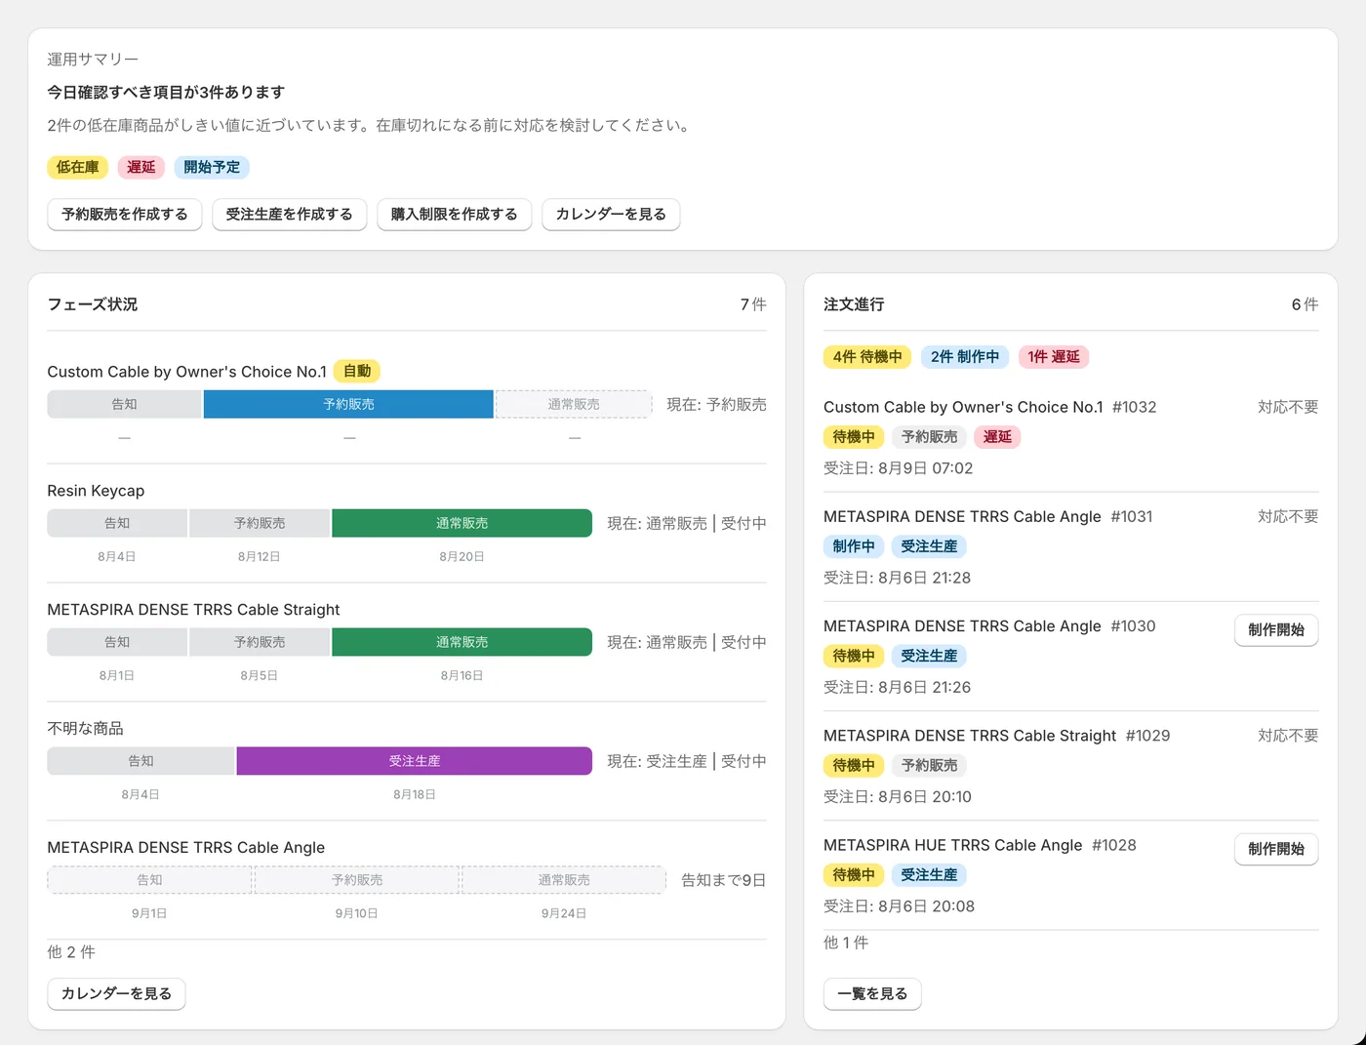Click 他 1 件 in the orders card

[x=846, y=943]
